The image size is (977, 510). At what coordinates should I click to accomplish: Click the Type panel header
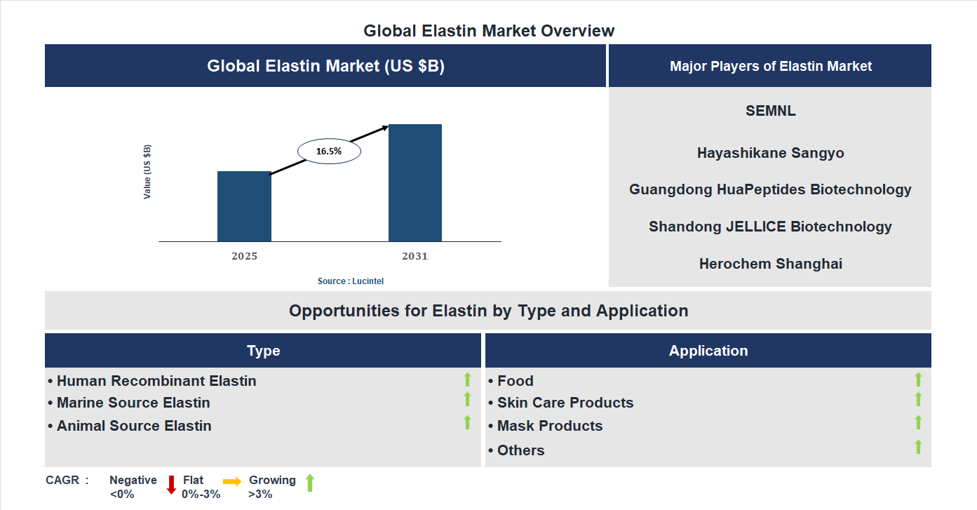pos(264,350)
